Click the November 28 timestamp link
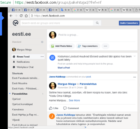140x129 pixels. pos(70,88)
